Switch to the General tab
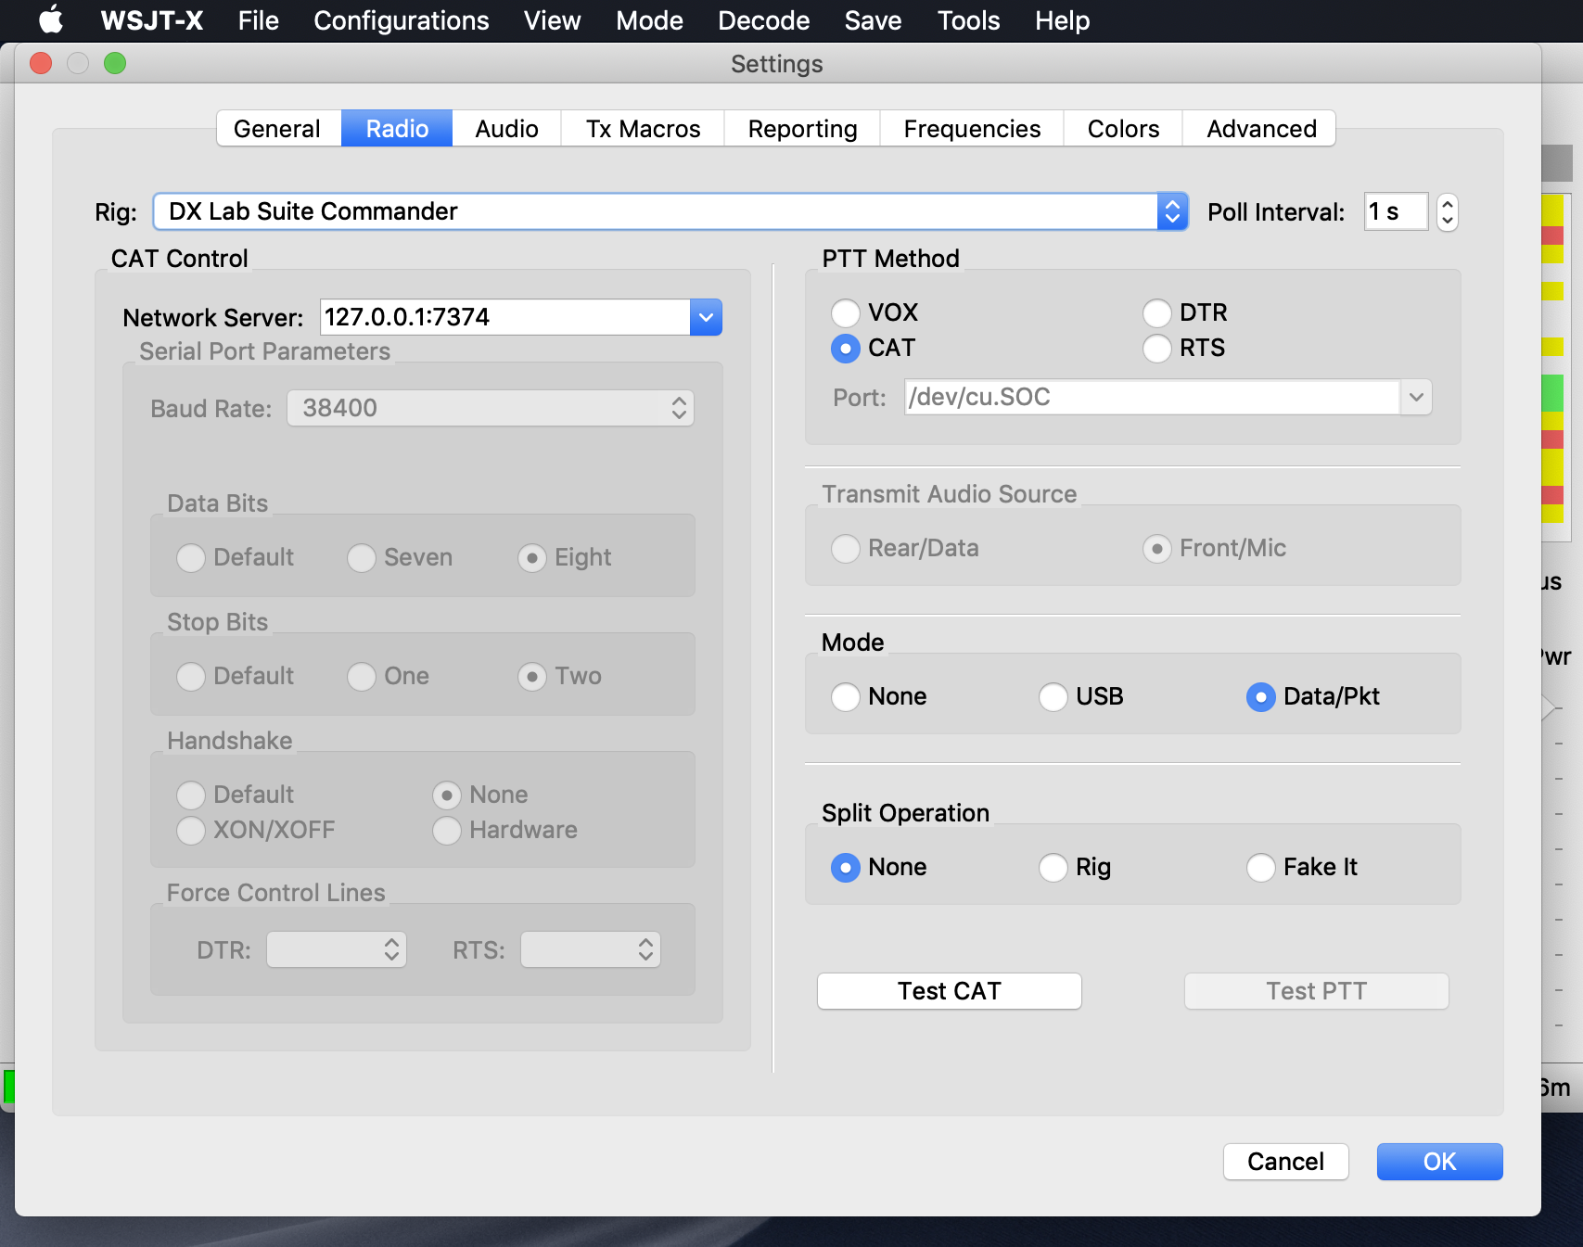This screenshot has width=1583, height=1247. tap(277, 129)
